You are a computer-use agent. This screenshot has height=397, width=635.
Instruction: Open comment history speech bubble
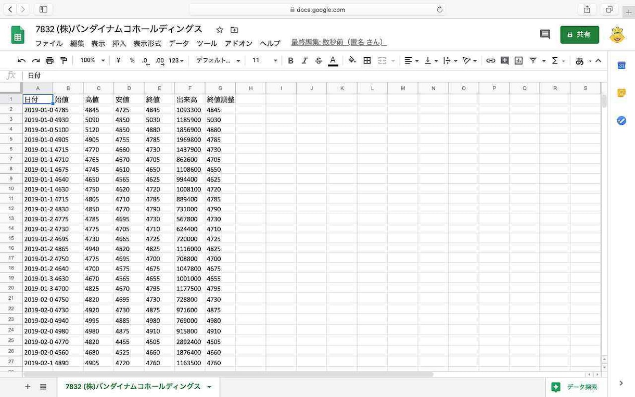pos(545,34)
